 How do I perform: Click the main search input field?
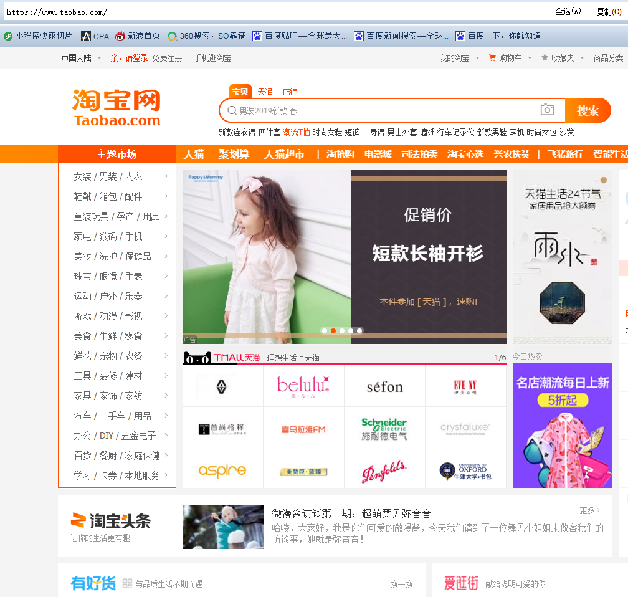392,110
